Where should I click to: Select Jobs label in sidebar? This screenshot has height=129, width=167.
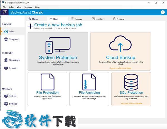[11, 31]
